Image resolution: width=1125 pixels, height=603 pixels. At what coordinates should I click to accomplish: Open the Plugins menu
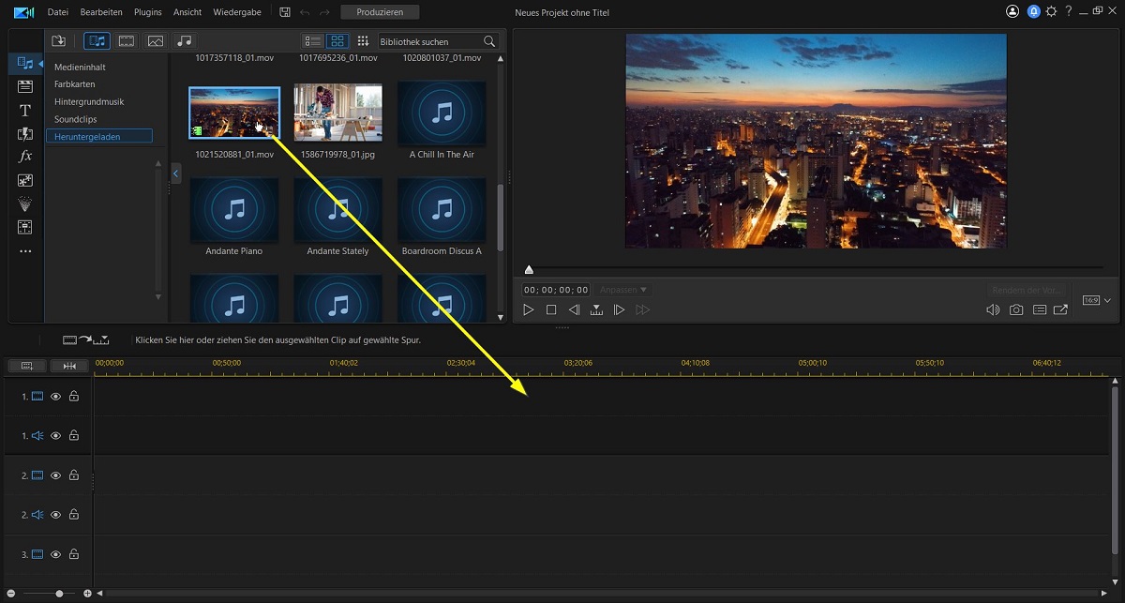[147, 12]
